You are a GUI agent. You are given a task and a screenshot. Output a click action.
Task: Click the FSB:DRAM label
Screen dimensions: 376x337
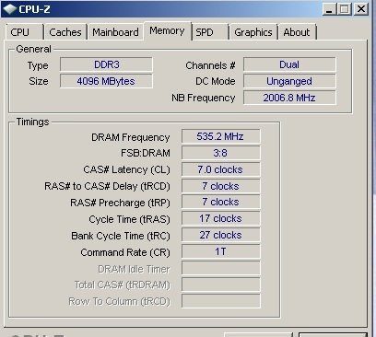pyautogui.click(x=146, y=153)
